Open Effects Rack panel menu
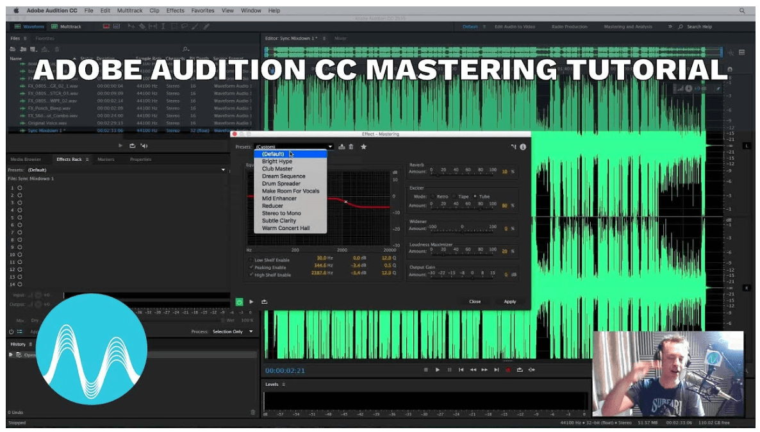This screenshot has height=432, width=760. tap(87, 159)
